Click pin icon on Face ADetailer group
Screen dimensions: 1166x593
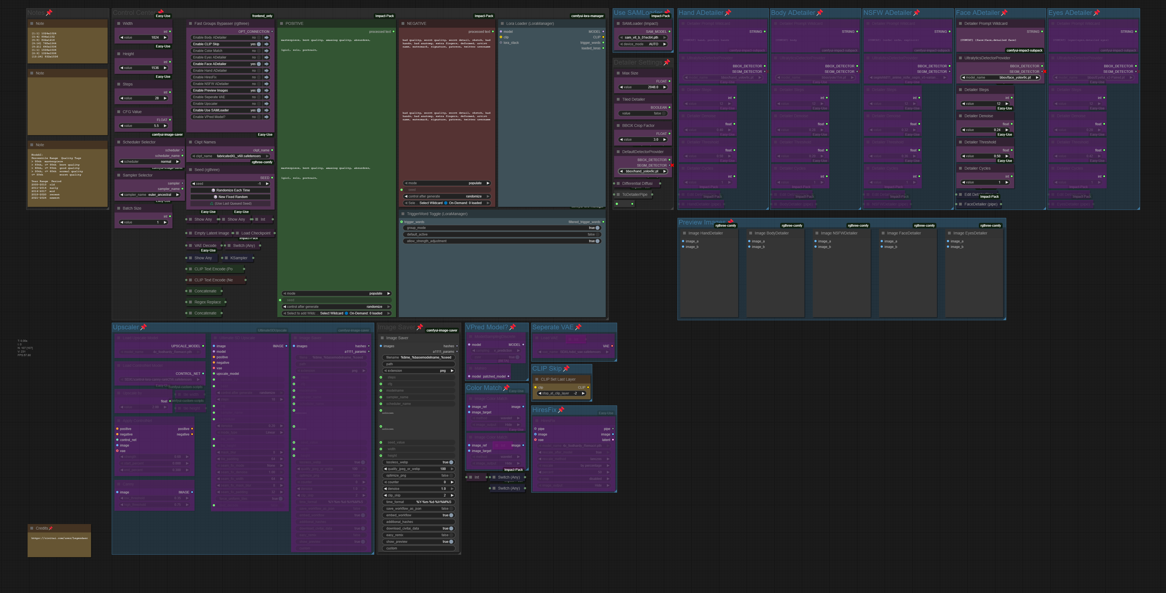[1004, 13]
